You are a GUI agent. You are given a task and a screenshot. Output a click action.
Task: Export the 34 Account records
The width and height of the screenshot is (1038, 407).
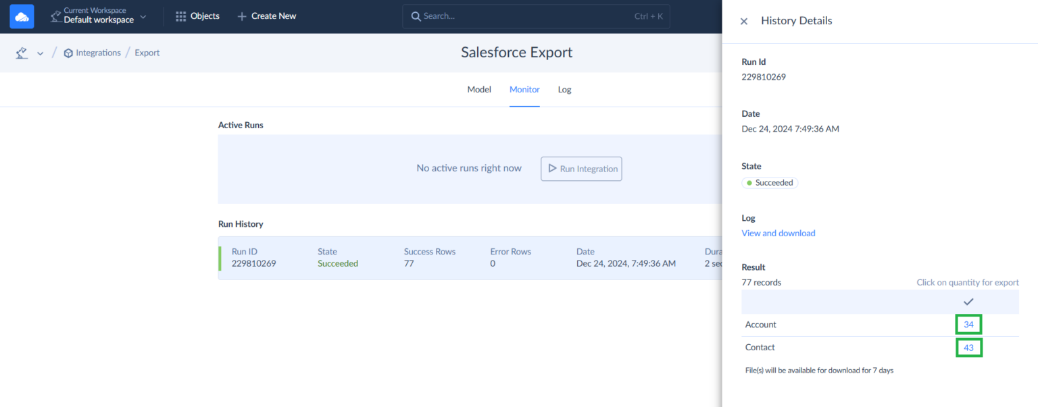pyautogui.click(x=968, y=325)
